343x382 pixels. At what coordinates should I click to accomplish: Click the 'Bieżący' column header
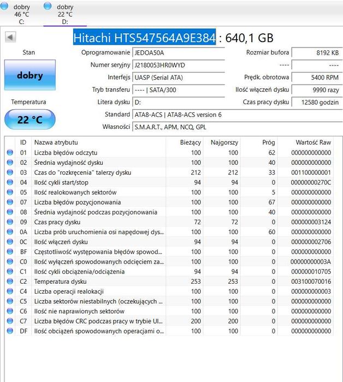point(184,142)
